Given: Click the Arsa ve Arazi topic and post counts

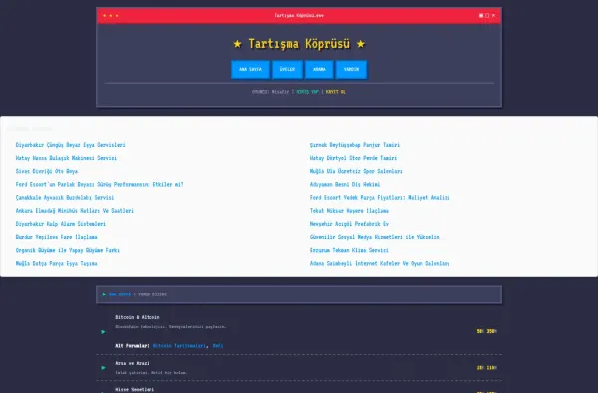Looking at the screenshot, I should [x=487, y=368].
